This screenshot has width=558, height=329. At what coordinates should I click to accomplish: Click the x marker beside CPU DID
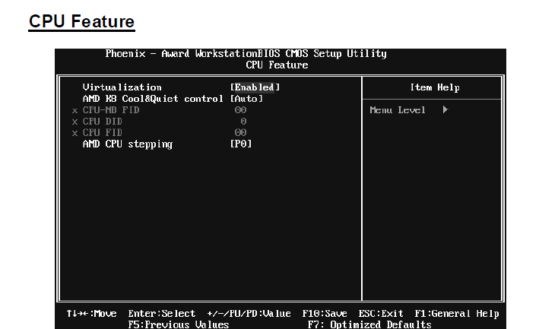[75, 122]
